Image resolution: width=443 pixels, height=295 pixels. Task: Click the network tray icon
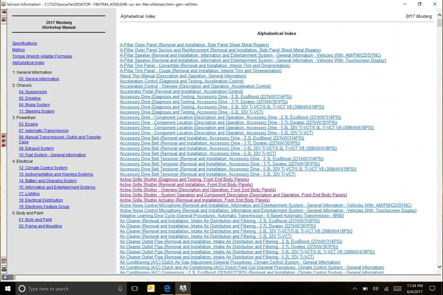(386, 288)
